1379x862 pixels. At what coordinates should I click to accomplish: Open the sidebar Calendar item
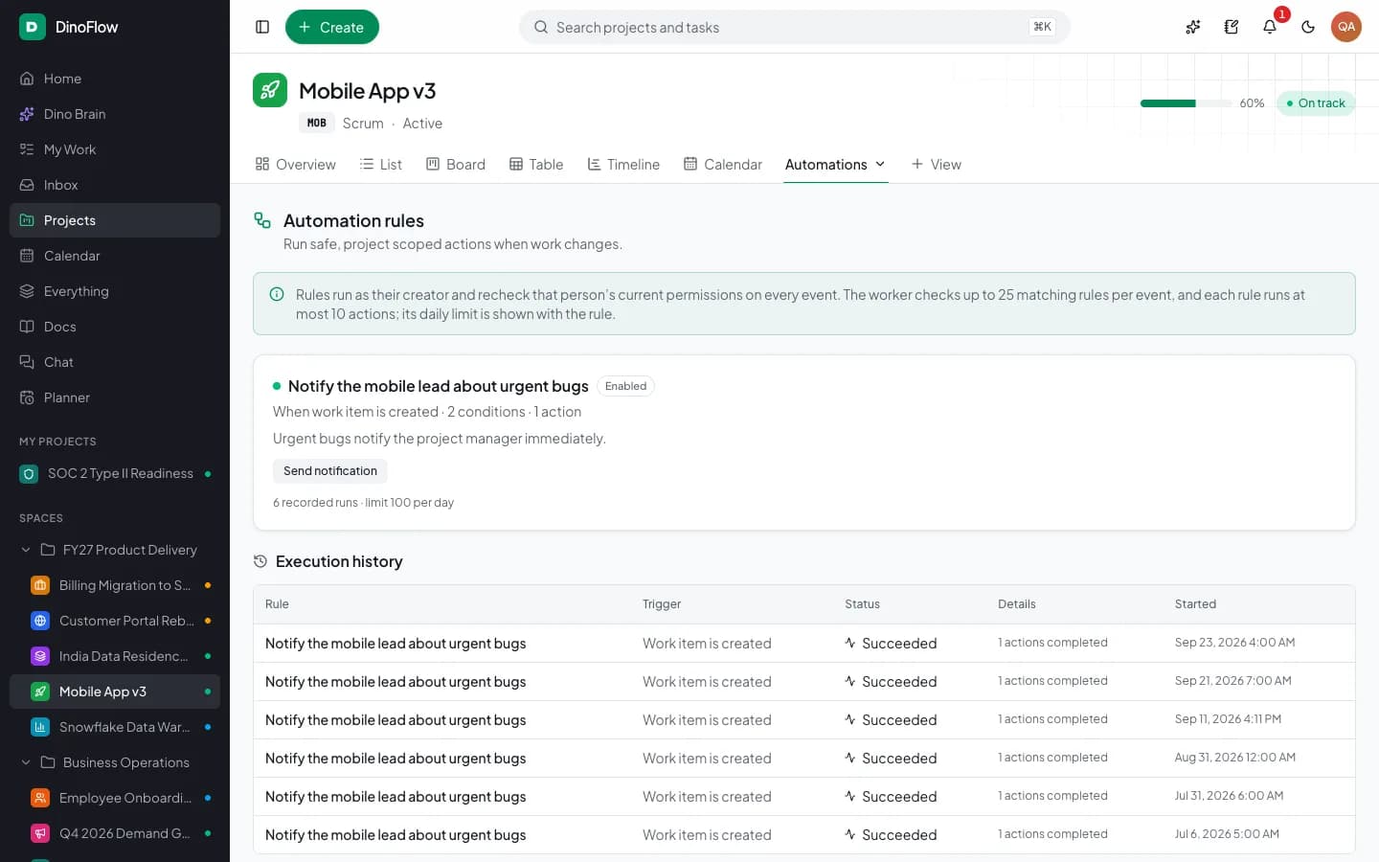coord(115,256)
